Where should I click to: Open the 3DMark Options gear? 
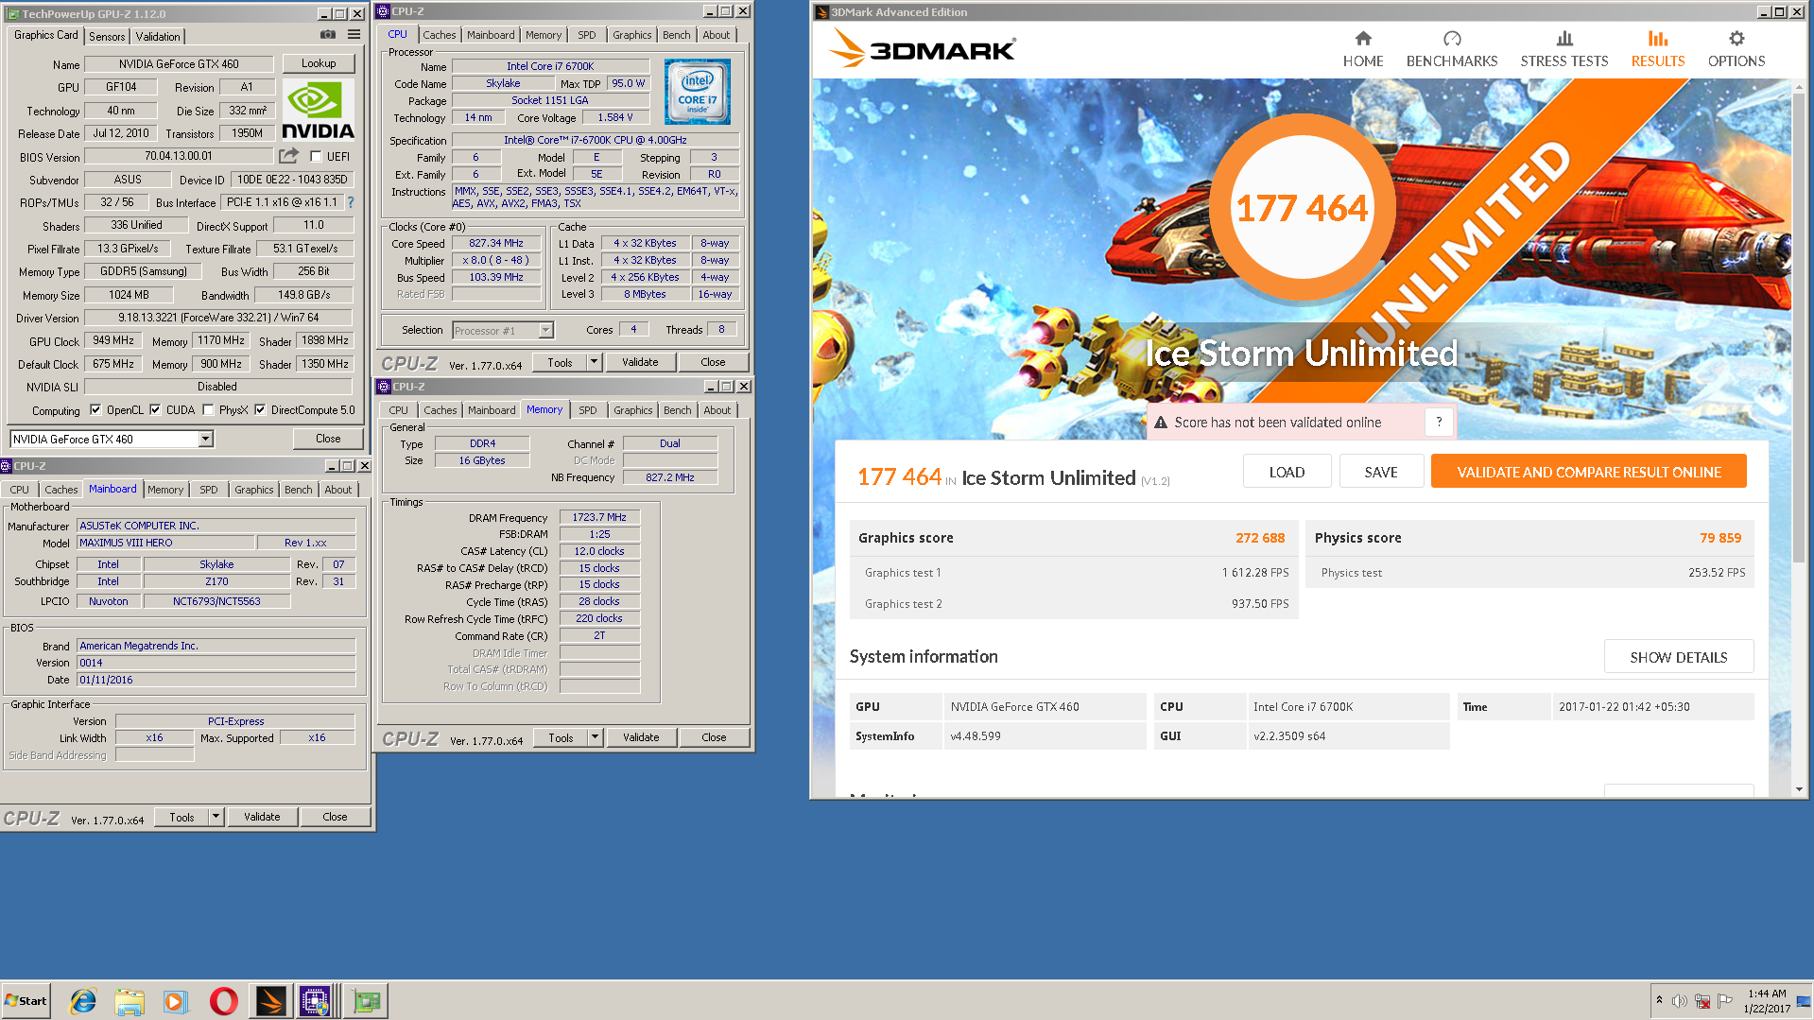[x=1736, y=49]
